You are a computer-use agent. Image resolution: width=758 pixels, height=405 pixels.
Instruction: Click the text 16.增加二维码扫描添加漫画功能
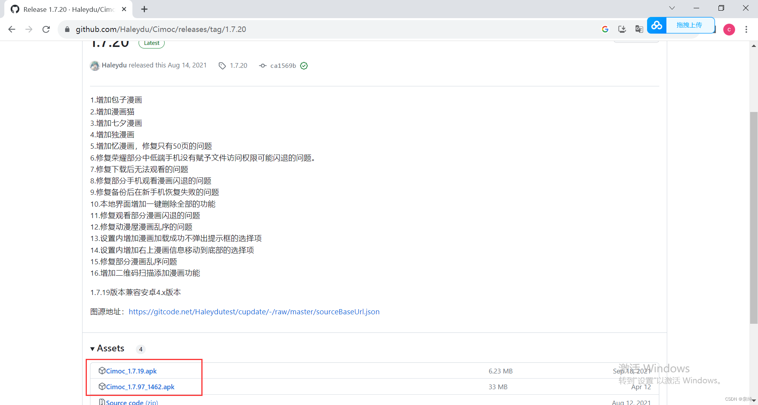[145, 273]
